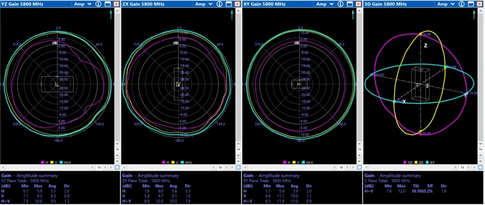Click the scroll-up arrow in 3D Gain panel
The height and width of the screenshot is (205, 485).
pyautogui.click(x=480, y=10)
